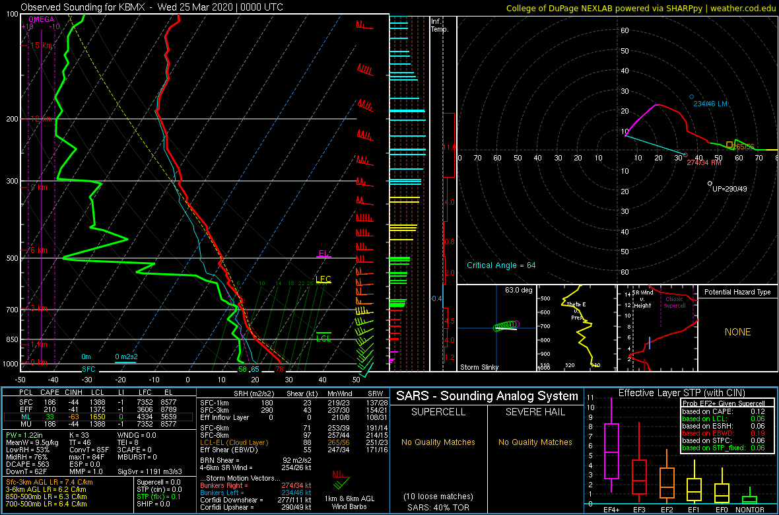Click the UP=290/49 label on hodograph

[x=729, y=189]
